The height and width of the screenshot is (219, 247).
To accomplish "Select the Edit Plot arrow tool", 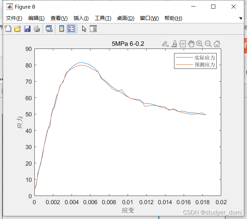I will coord(84,29).
